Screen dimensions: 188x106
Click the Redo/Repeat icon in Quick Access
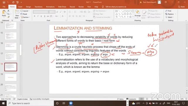(13, 2)
